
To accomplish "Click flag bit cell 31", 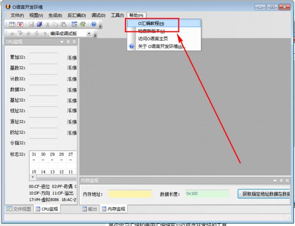I will [x=34, y=154].
